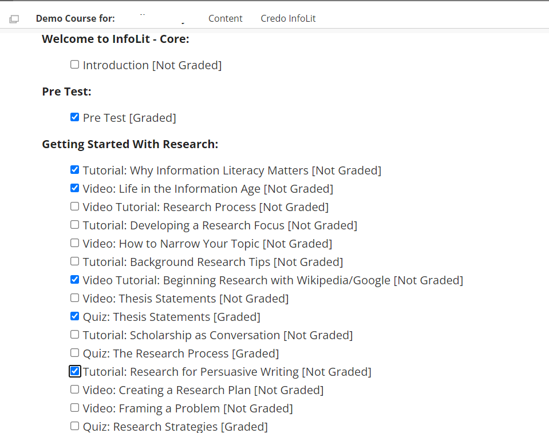Check Tutorial: Background Research Tips
This screenshot has width=549, height=433.
tap(74, 261)
